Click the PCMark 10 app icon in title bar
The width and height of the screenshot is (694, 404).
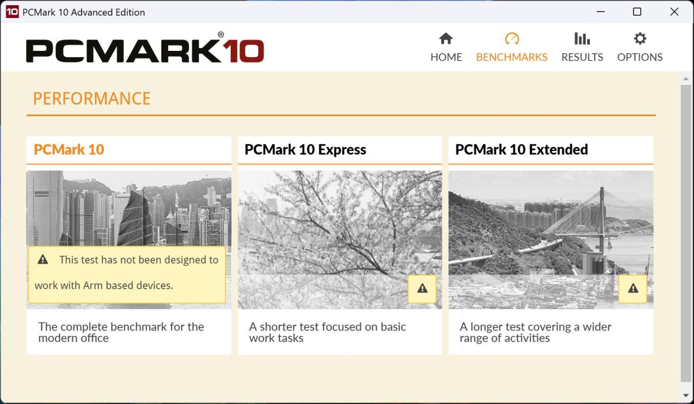click(x=12, y=12)
